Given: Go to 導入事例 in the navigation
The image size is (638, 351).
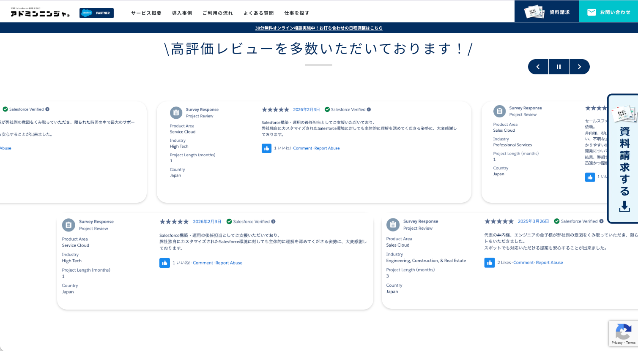Looking at the screenshot, I should pos(182,13).
